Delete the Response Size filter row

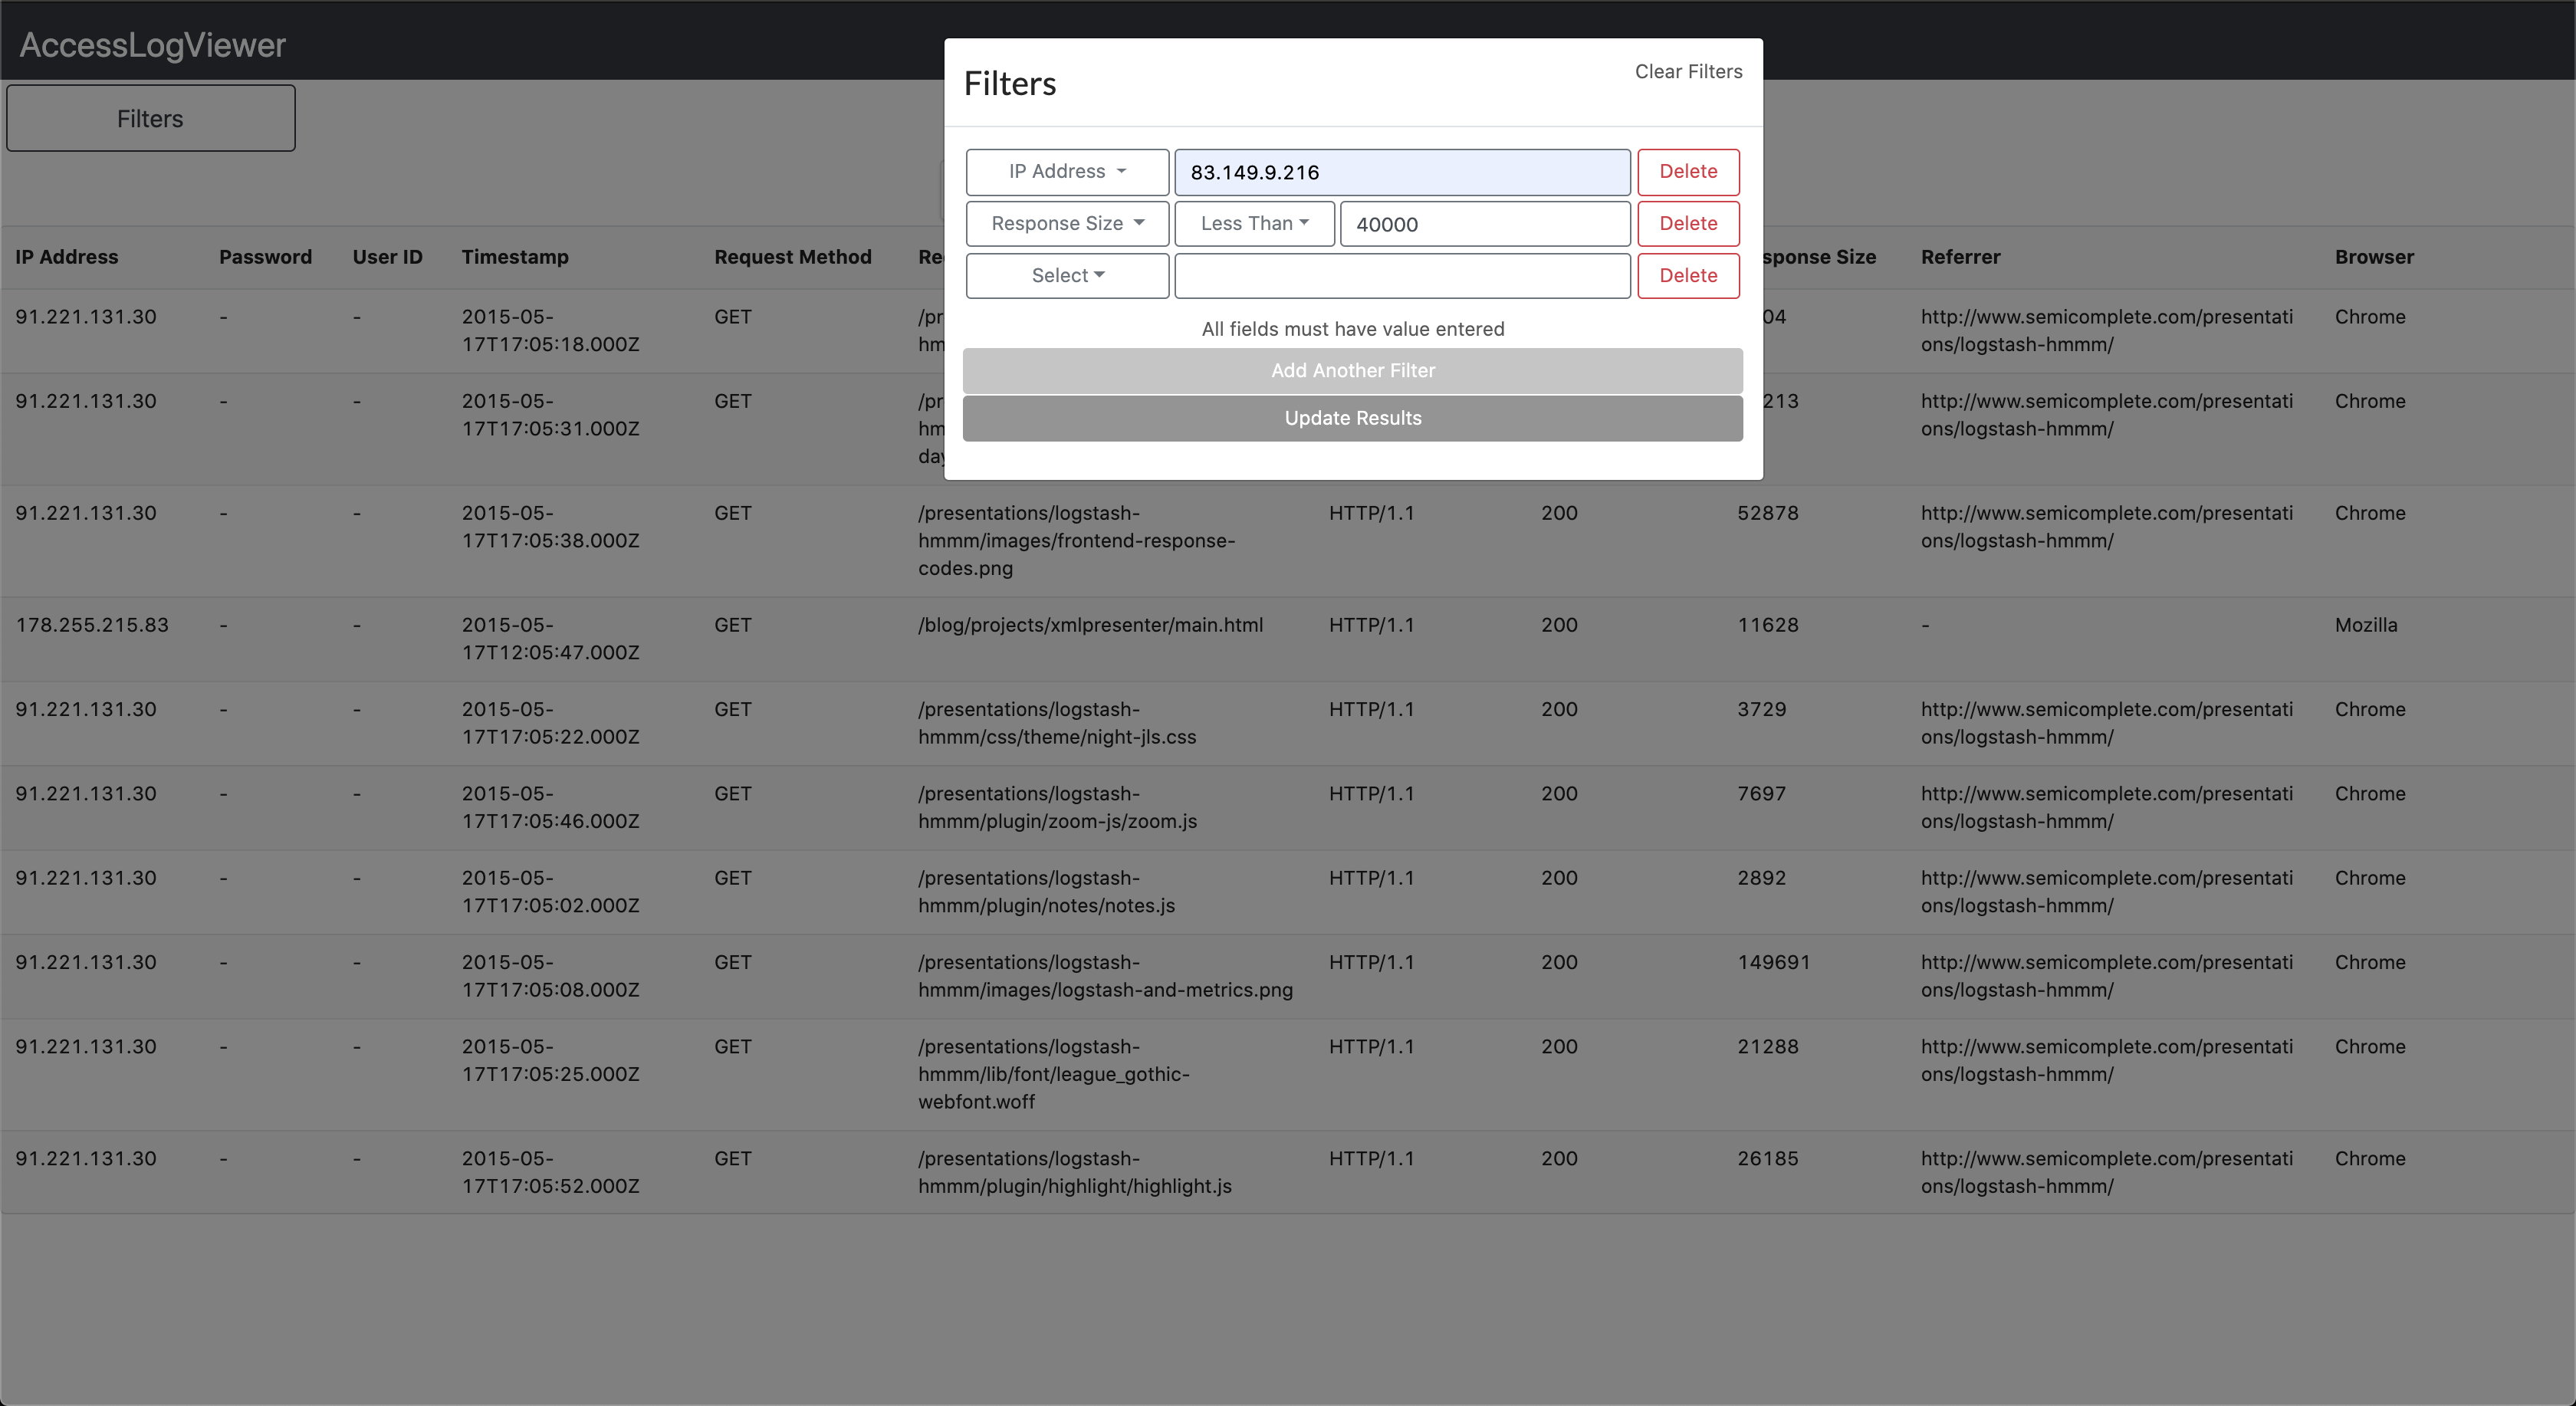click(1687, 223)
